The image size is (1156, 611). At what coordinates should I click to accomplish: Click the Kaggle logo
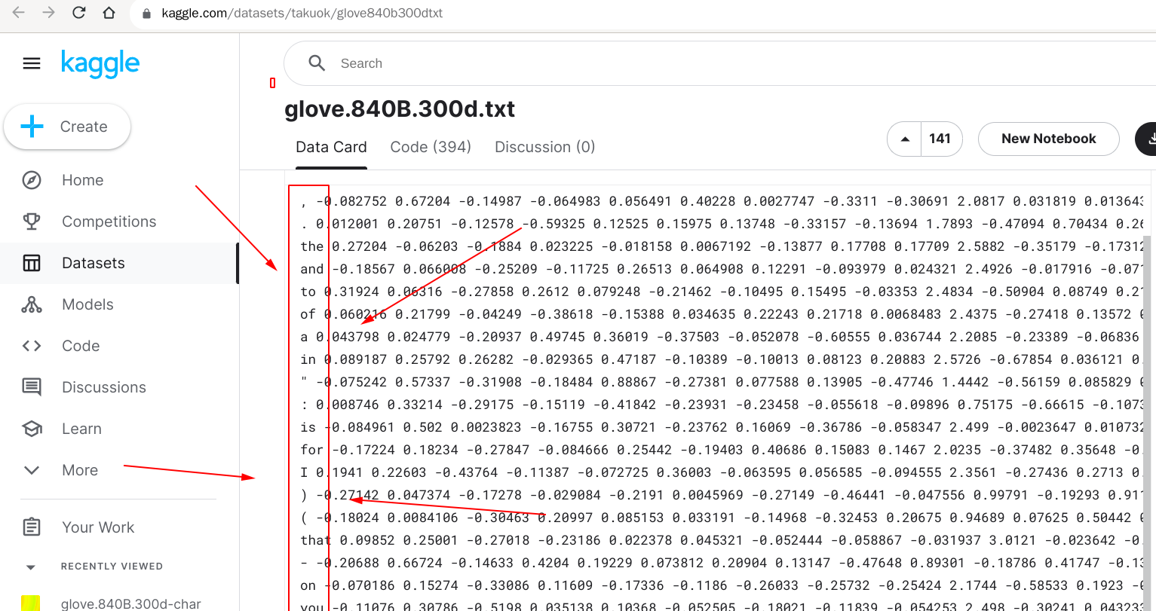[100, 64]
